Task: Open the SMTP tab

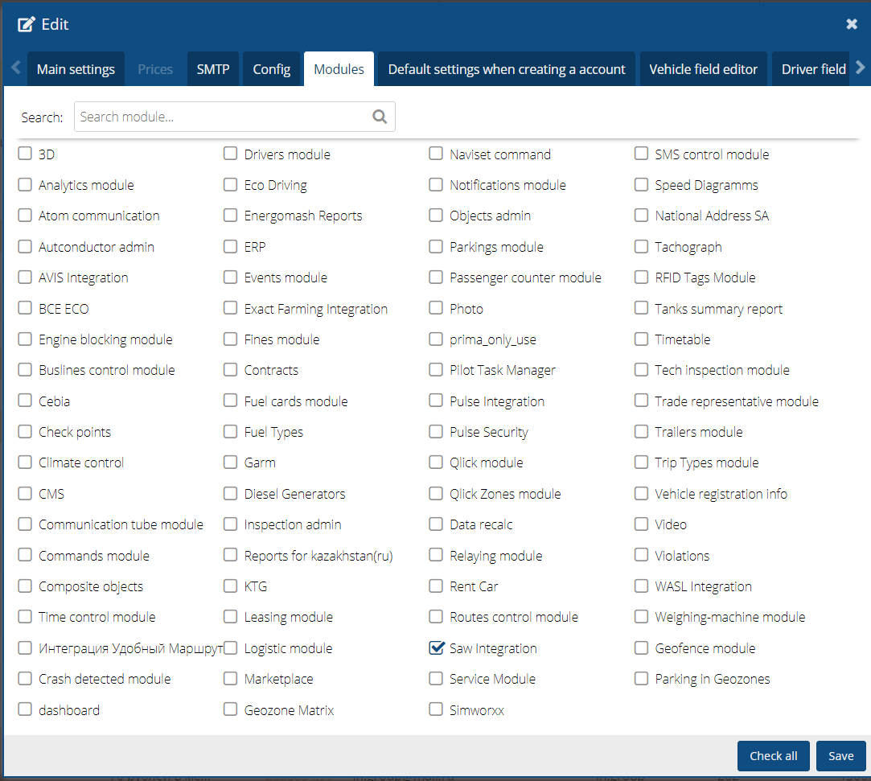Action: (212, 69)
